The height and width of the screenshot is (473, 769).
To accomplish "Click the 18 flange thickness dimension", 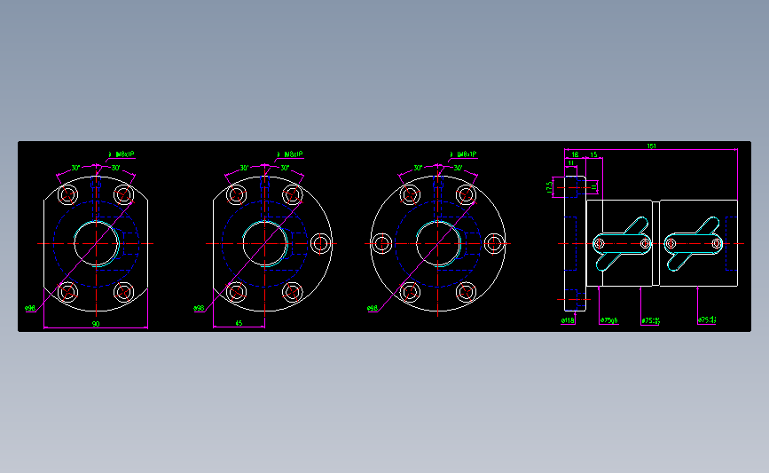I will point(575,154).
